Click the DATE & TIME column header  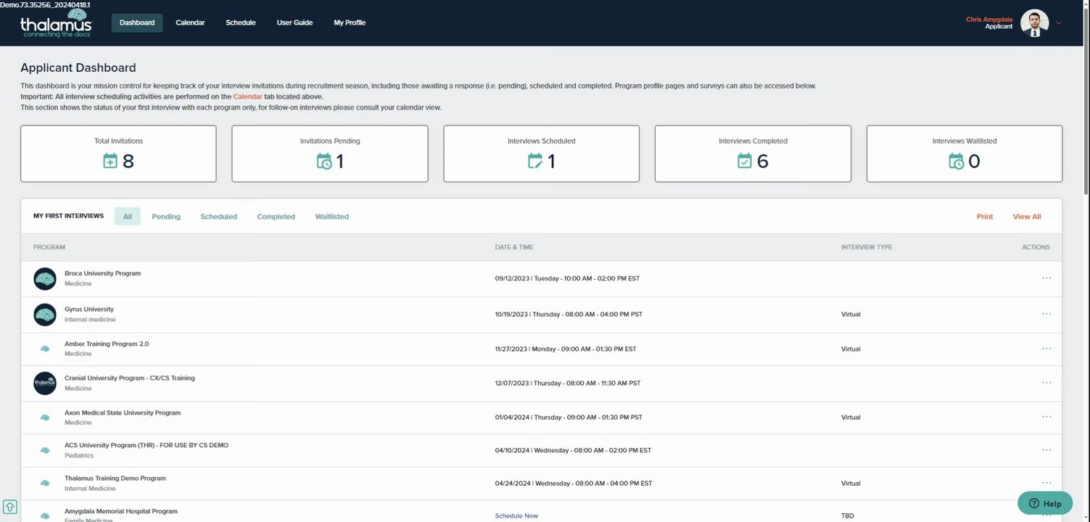[514, 247]
